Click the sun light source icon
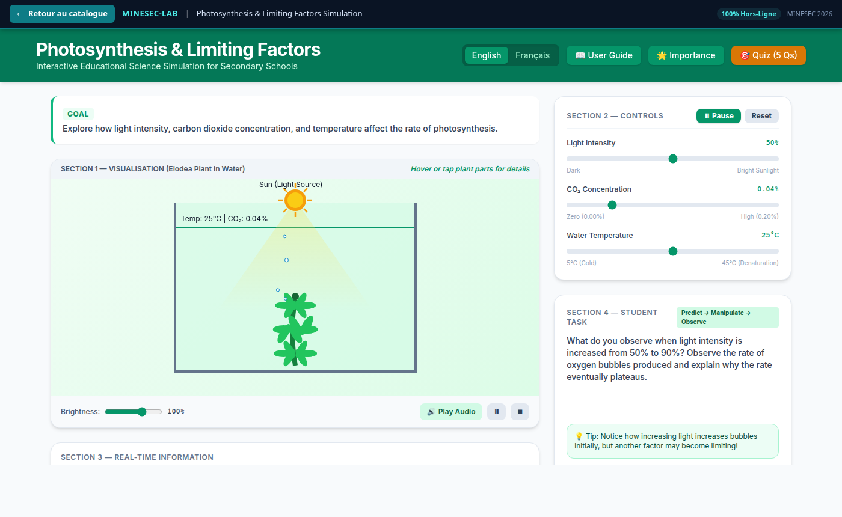The image size is (842, 517). [295, 200]
